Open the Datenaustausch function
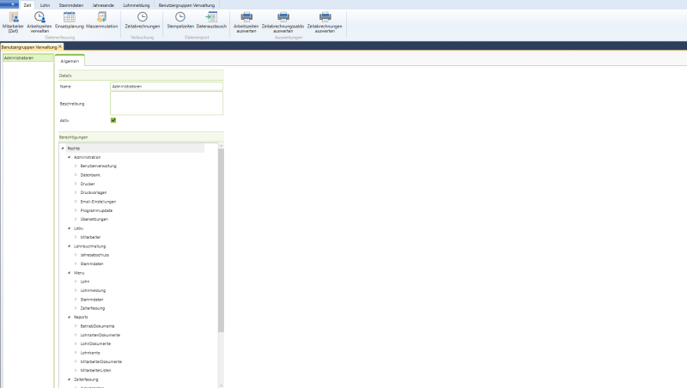687x388 pixels. tap(211, 20)
